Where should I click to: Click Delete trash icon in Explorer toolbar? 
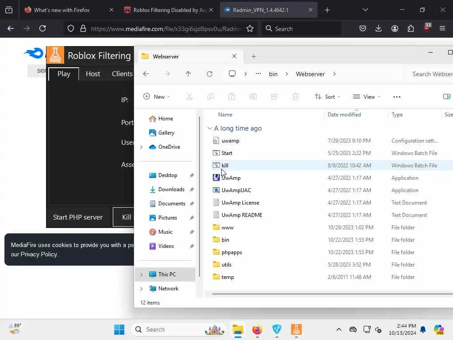click(x=295, y=97)
